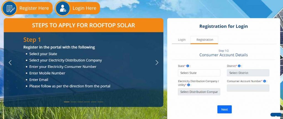
Task: Go to previous slide with left arrow
Action: pos(10,63)
